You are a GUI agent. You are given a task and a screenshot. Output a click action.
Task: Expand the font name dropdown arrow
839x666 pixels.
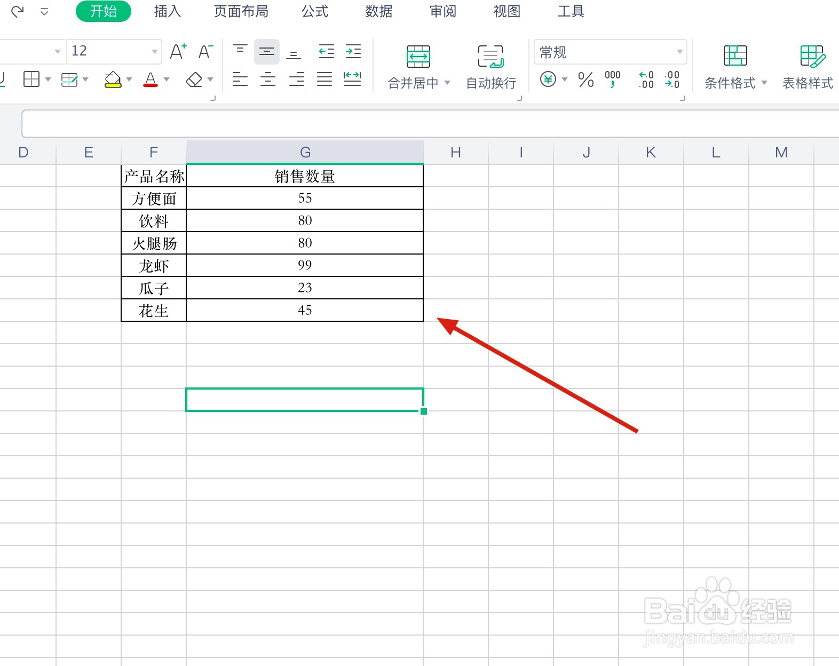point(57,52)
